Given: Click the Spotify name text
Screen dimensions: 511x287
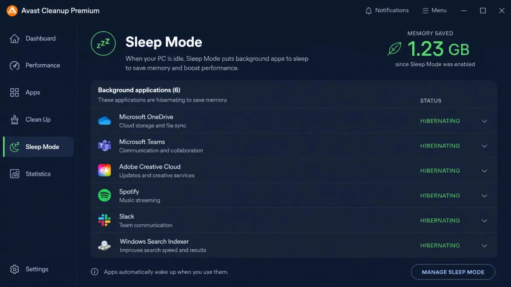Looking at the screenshot, I should pos(129,192).
